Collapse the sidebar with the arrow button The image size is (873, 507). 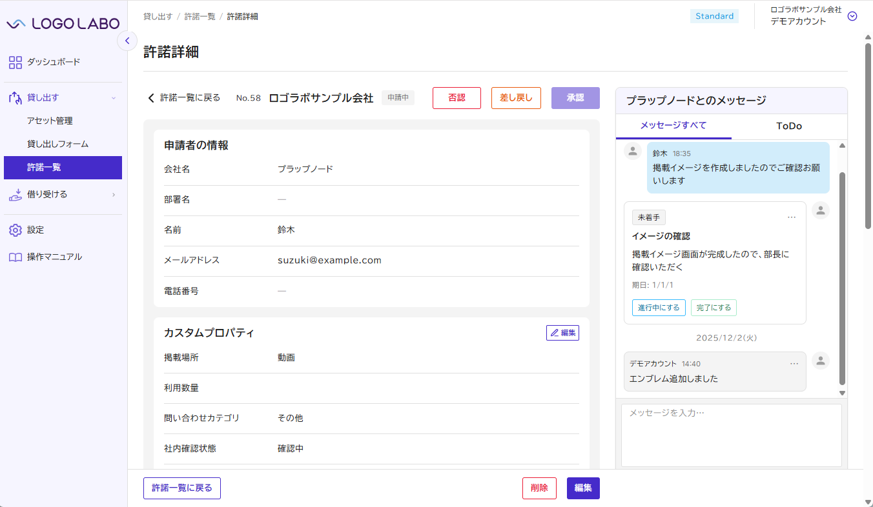click(127, 41)
